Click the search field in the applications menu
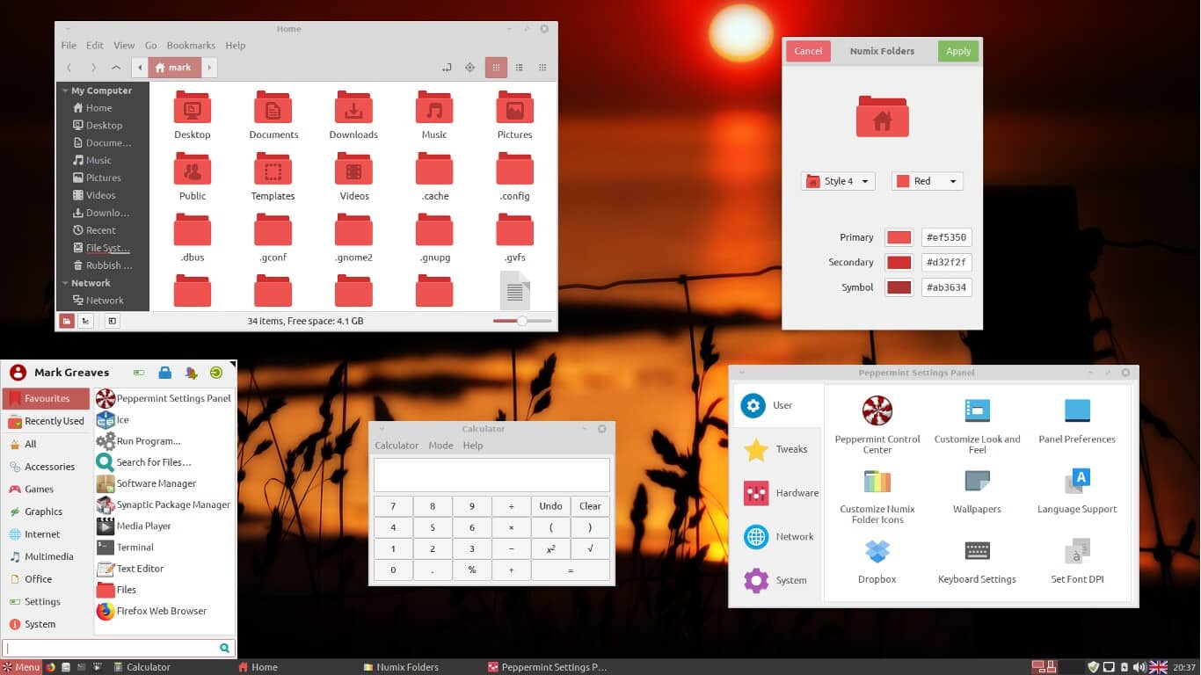1201x675 pixels. tap(114, 647)
